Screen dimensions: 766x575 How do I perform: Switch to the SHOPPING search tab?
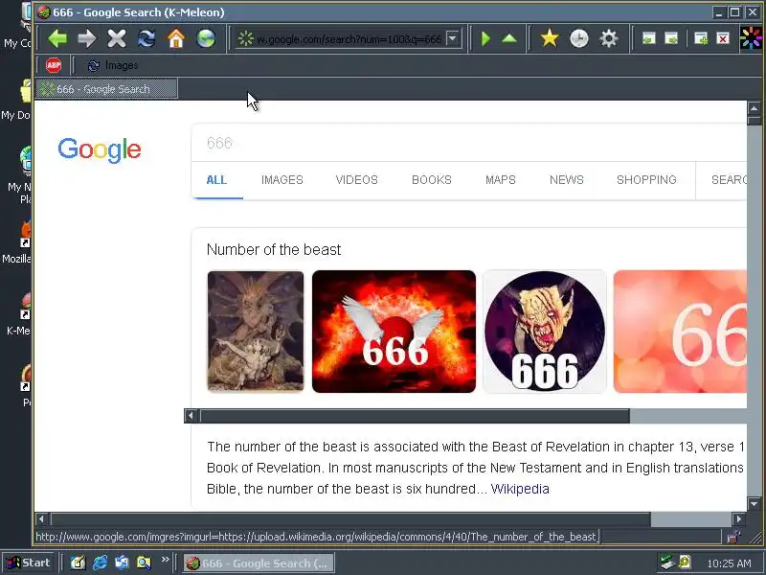click(646, 180)
